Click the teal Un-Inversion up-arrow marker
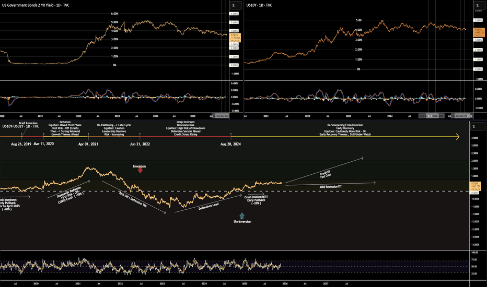The image size is (487, 287). (241, 215)
